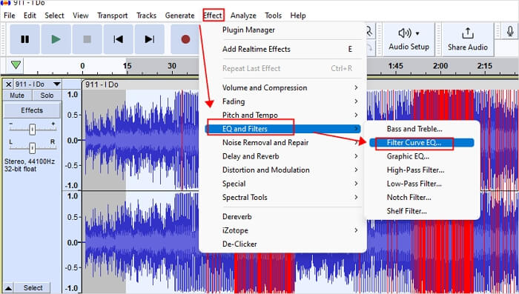519x294 pixels.
Task: Skip to start of the track
Action: pos(118,39)
